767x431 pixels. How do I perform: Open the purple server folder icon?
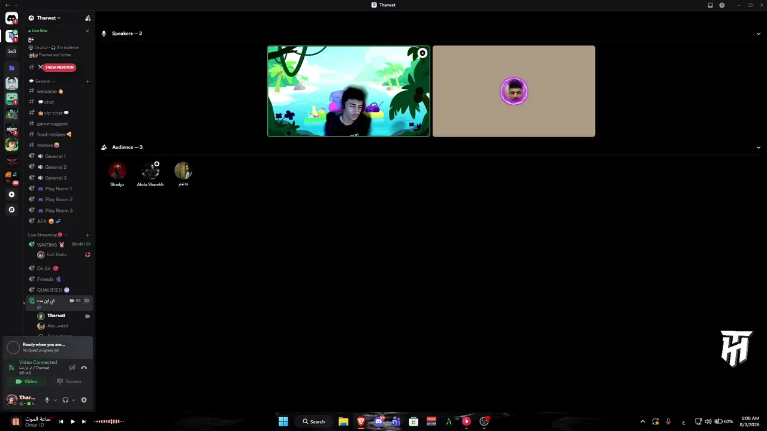point(11,68)
